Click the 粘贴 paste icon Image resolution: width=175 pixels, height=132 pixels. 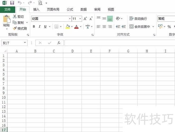coord(7,19)
